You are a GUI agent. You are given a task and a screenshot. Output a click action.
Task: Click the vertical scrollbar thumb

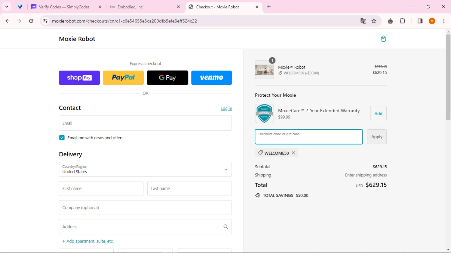click(448, 77)
